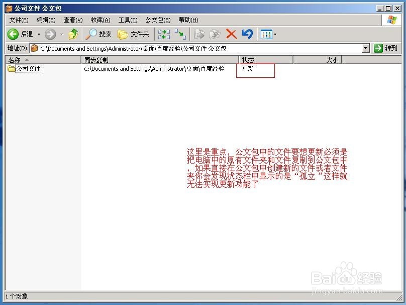
Task: Sort by the 名称 column header
Action: [x=43, y=60]
